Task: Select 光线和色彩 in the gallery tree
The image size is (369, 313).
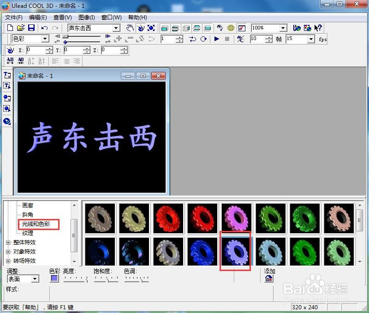Action: click(x=36, y=224)
